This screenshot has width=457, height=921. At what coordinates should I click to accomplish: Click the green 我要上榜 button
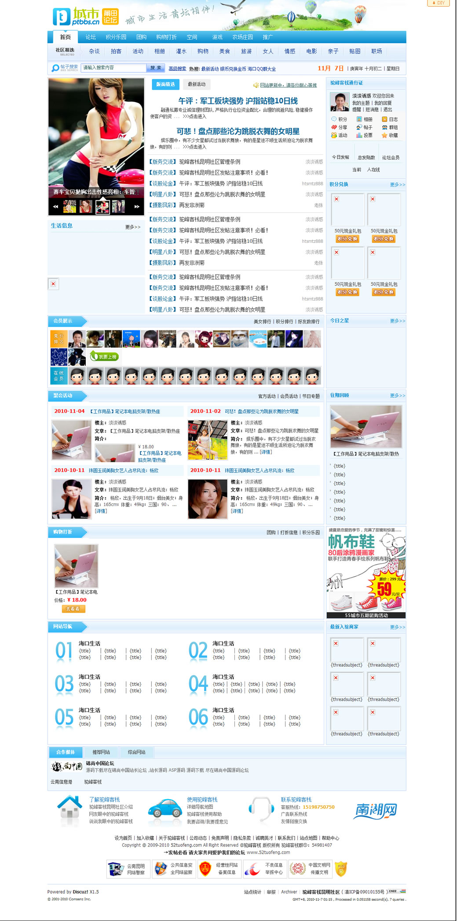(104, 356)
